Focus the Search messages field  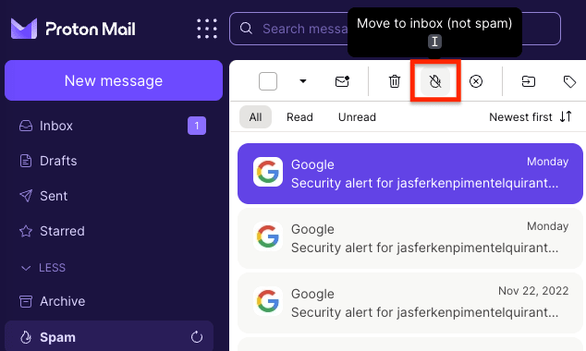[395, 29]
